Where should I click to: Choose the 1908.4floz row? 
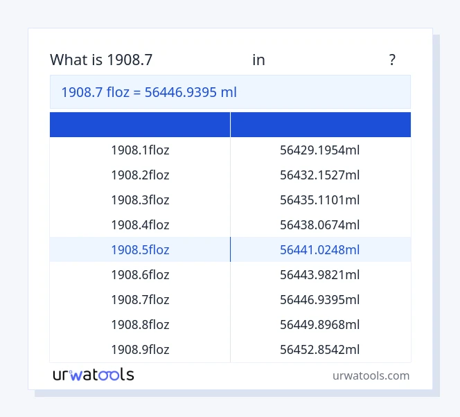[x=140, y=225]
